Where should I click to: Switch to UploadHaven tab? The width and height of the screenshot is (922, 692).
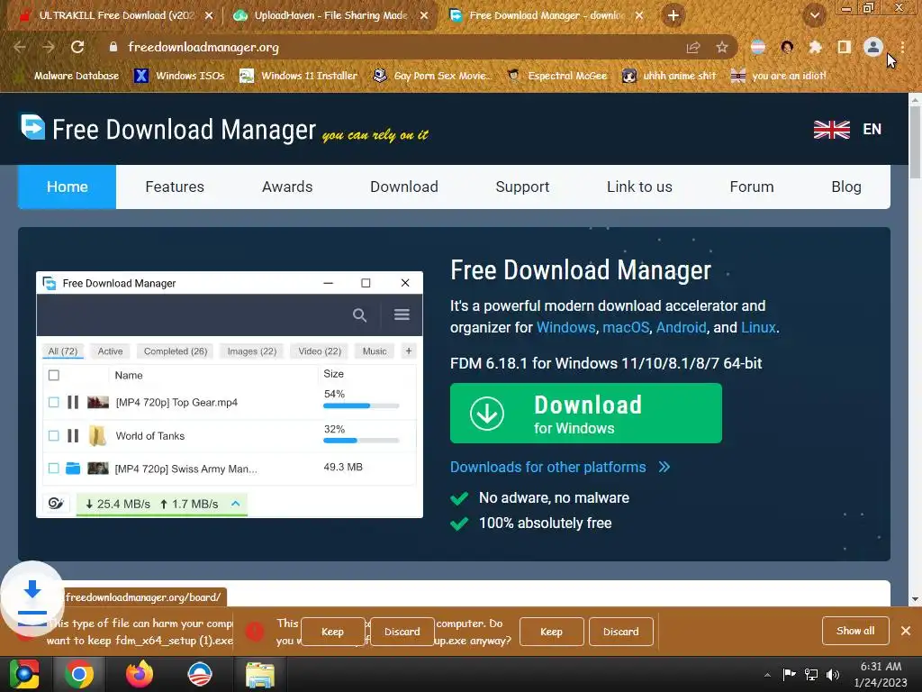tap(330, 15)
